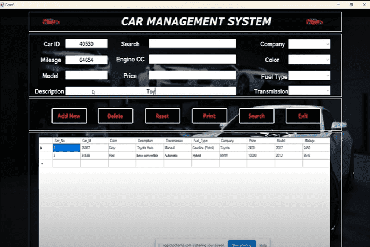Viewport: 370px width, 247px height.
Task: Focus the Engine CC text box
Action: [193, 59]
